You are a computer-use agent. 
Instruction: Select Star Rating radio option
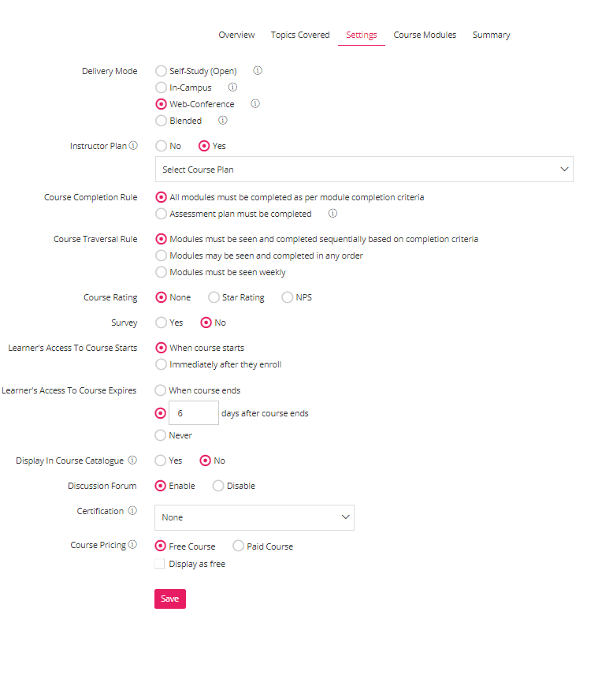[214, 297]
